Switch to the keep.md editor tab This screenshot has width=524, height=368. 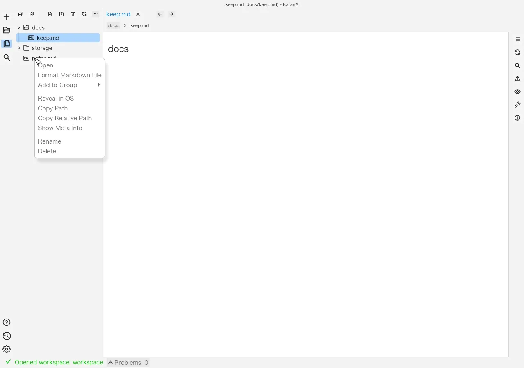(x=118, y=14)
